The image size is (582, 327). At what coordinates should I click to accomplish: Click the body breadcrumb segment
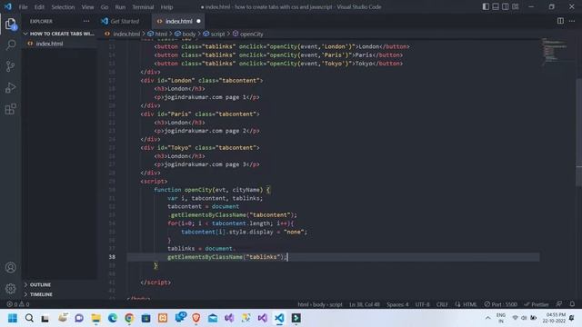click(188, 34)
